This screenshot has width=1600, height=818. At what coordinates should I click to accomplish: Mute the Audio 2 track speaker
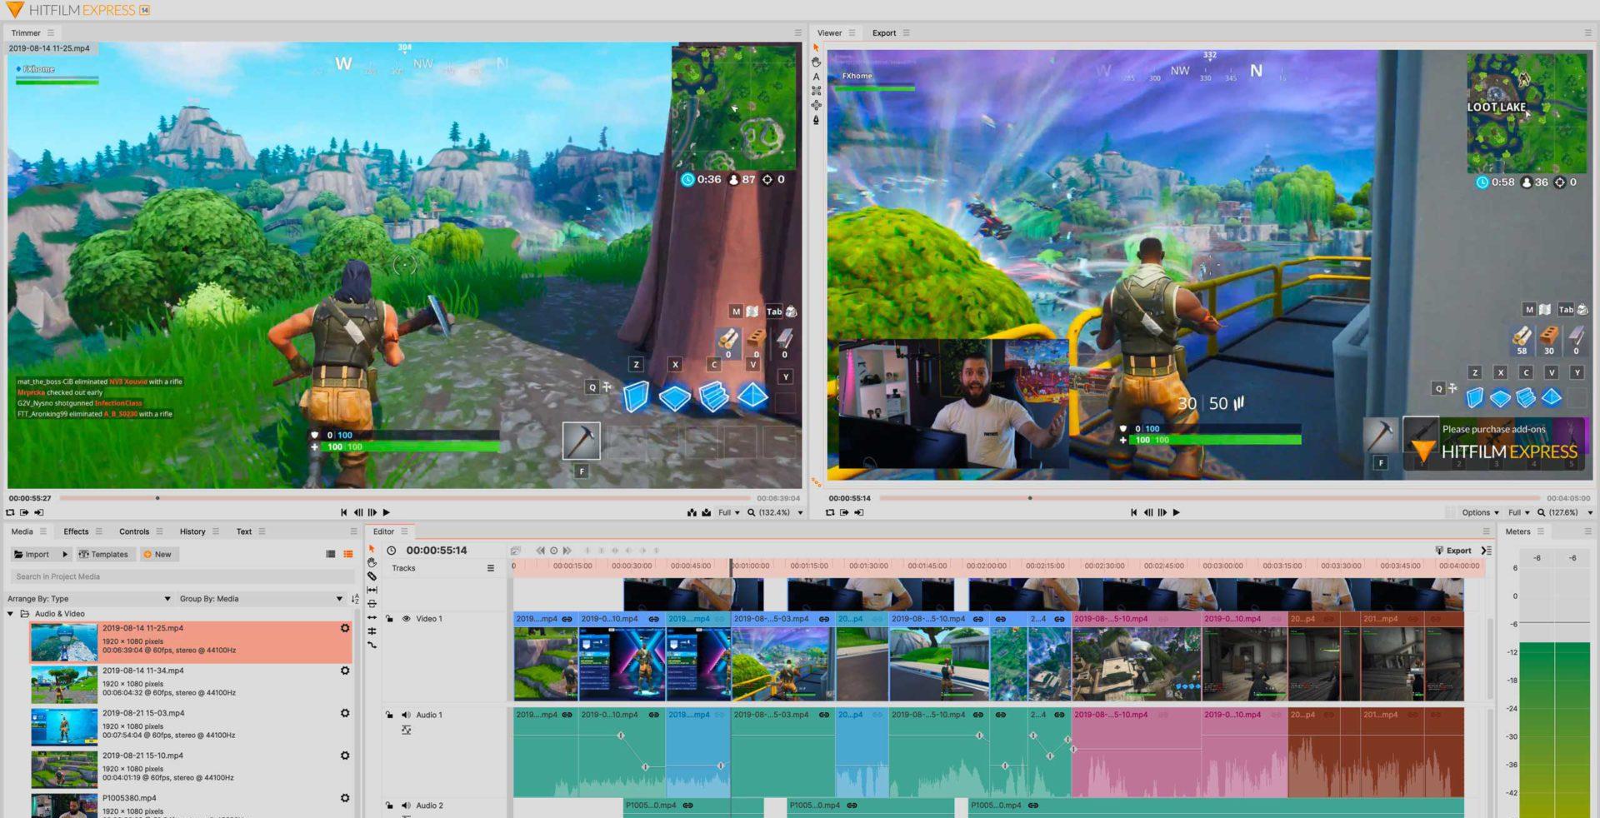coord(406,806)
